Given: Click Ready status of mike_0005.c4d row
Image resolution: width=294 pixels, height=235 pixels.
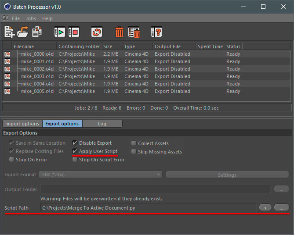Looking at the screenshot, I should (233, 92).
